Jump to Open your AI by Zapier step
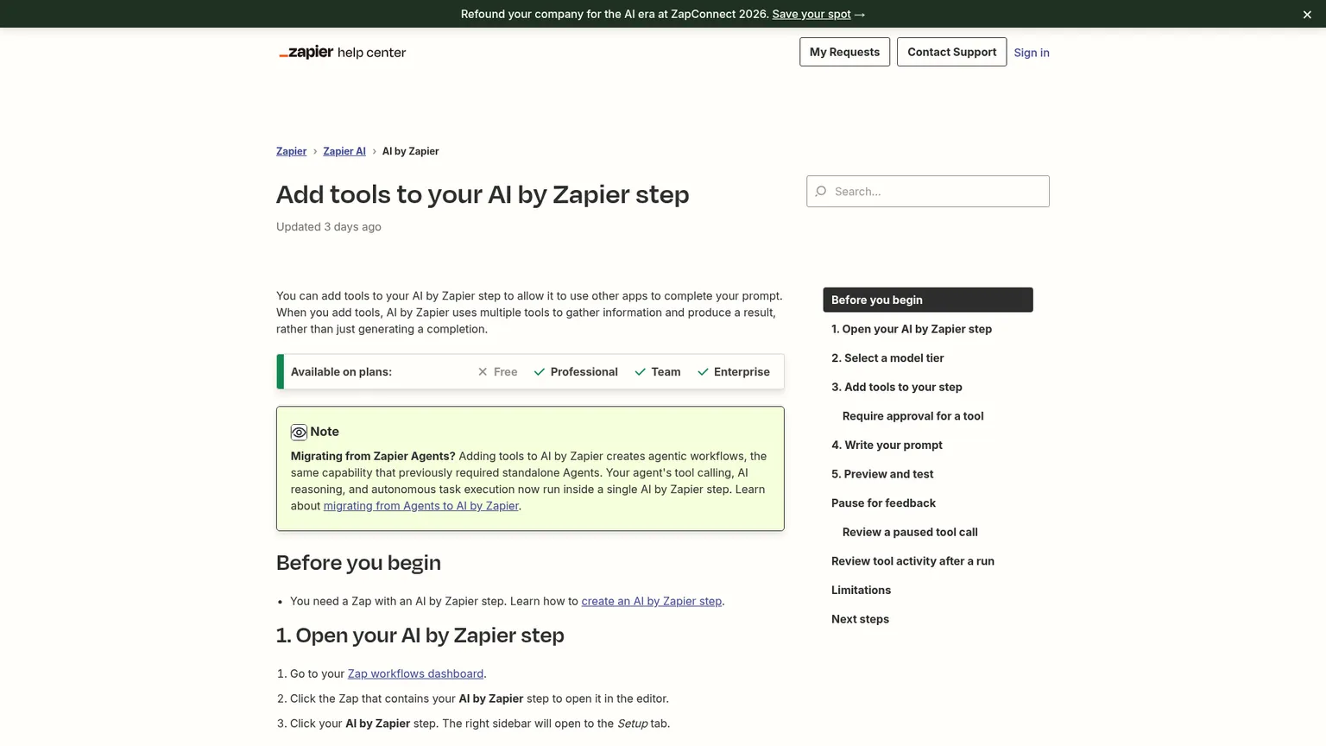 point(912,329)
